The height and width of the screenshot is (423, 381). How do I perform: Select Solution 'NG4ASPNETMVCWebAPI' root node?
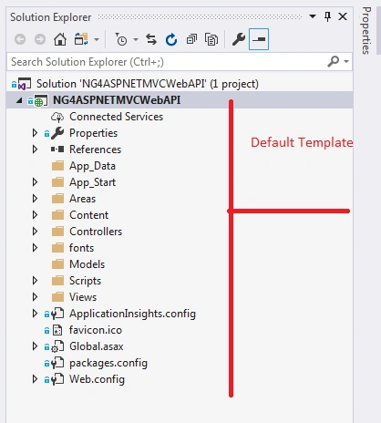tap(148, 84)
